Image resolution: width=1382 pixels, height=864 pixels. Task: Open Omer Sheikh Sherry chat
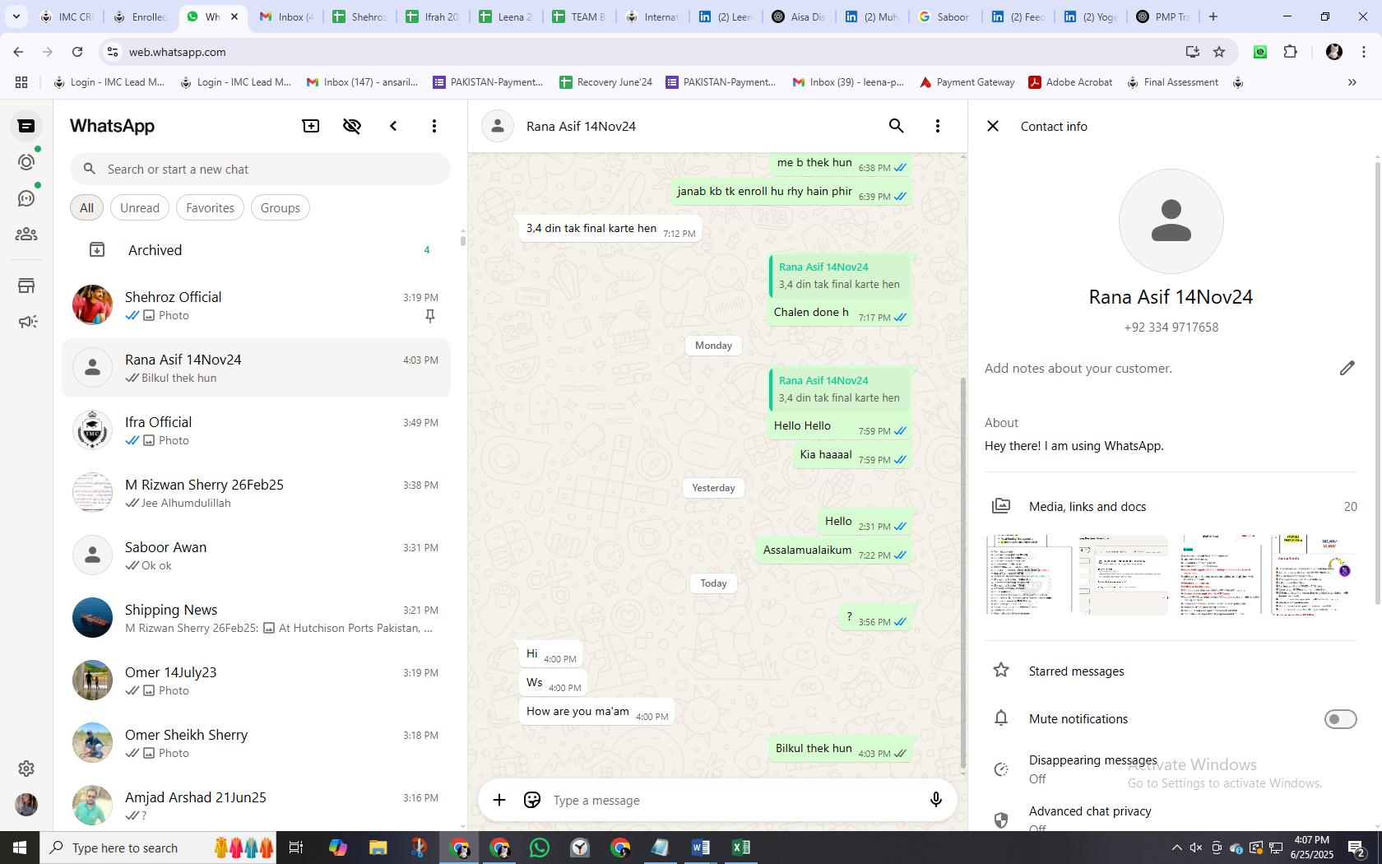(257, 743)
